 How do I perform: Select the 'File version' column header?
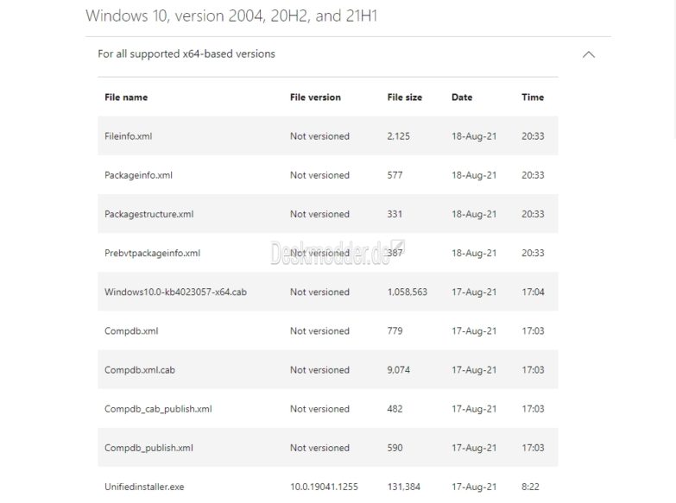(x=315, y=97)
